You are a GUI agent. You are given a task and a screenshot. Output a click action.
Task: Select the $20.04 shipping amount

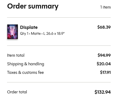[104, 64]
